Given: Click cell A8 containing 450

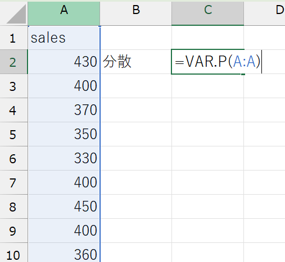Looking at the screenshot, I should [x=64, y=206].
